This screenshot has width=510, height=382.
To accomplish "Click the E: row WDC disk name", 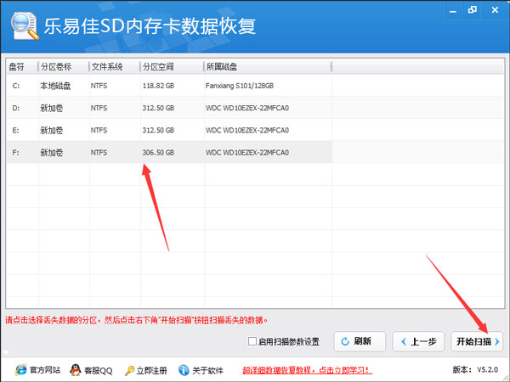I will [x=247, y=130].
